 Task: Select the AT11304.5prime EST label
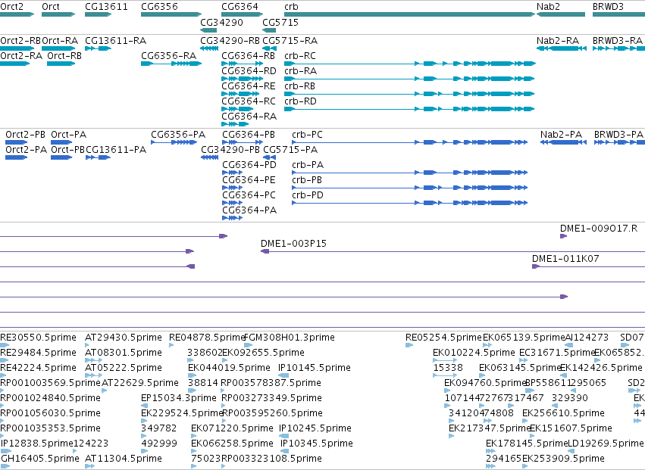pyautogui.click(x=124, y=459)
